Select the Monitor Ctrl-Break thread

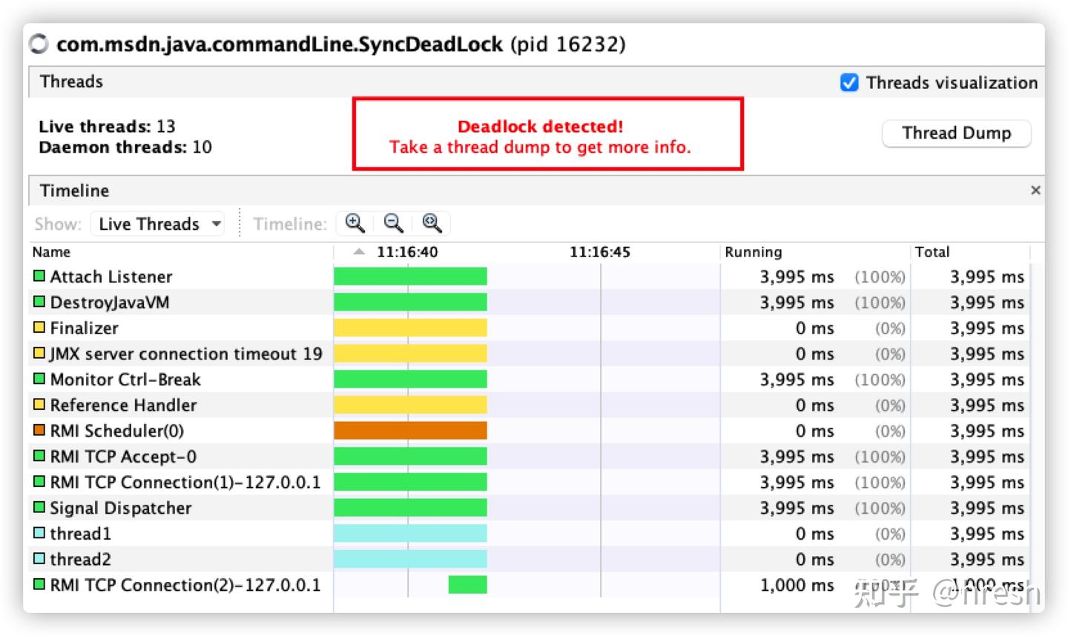pos(125,380)
